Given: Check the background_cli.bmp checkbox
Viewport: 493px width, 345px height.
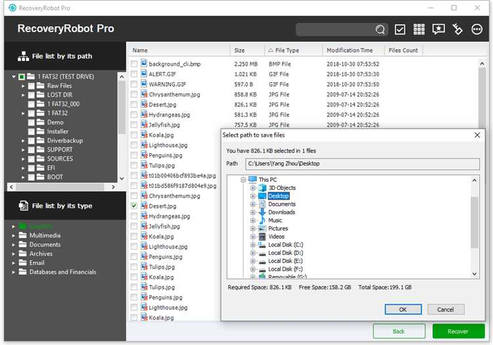Looking at the screenshot, I should [x=134, y=64].
